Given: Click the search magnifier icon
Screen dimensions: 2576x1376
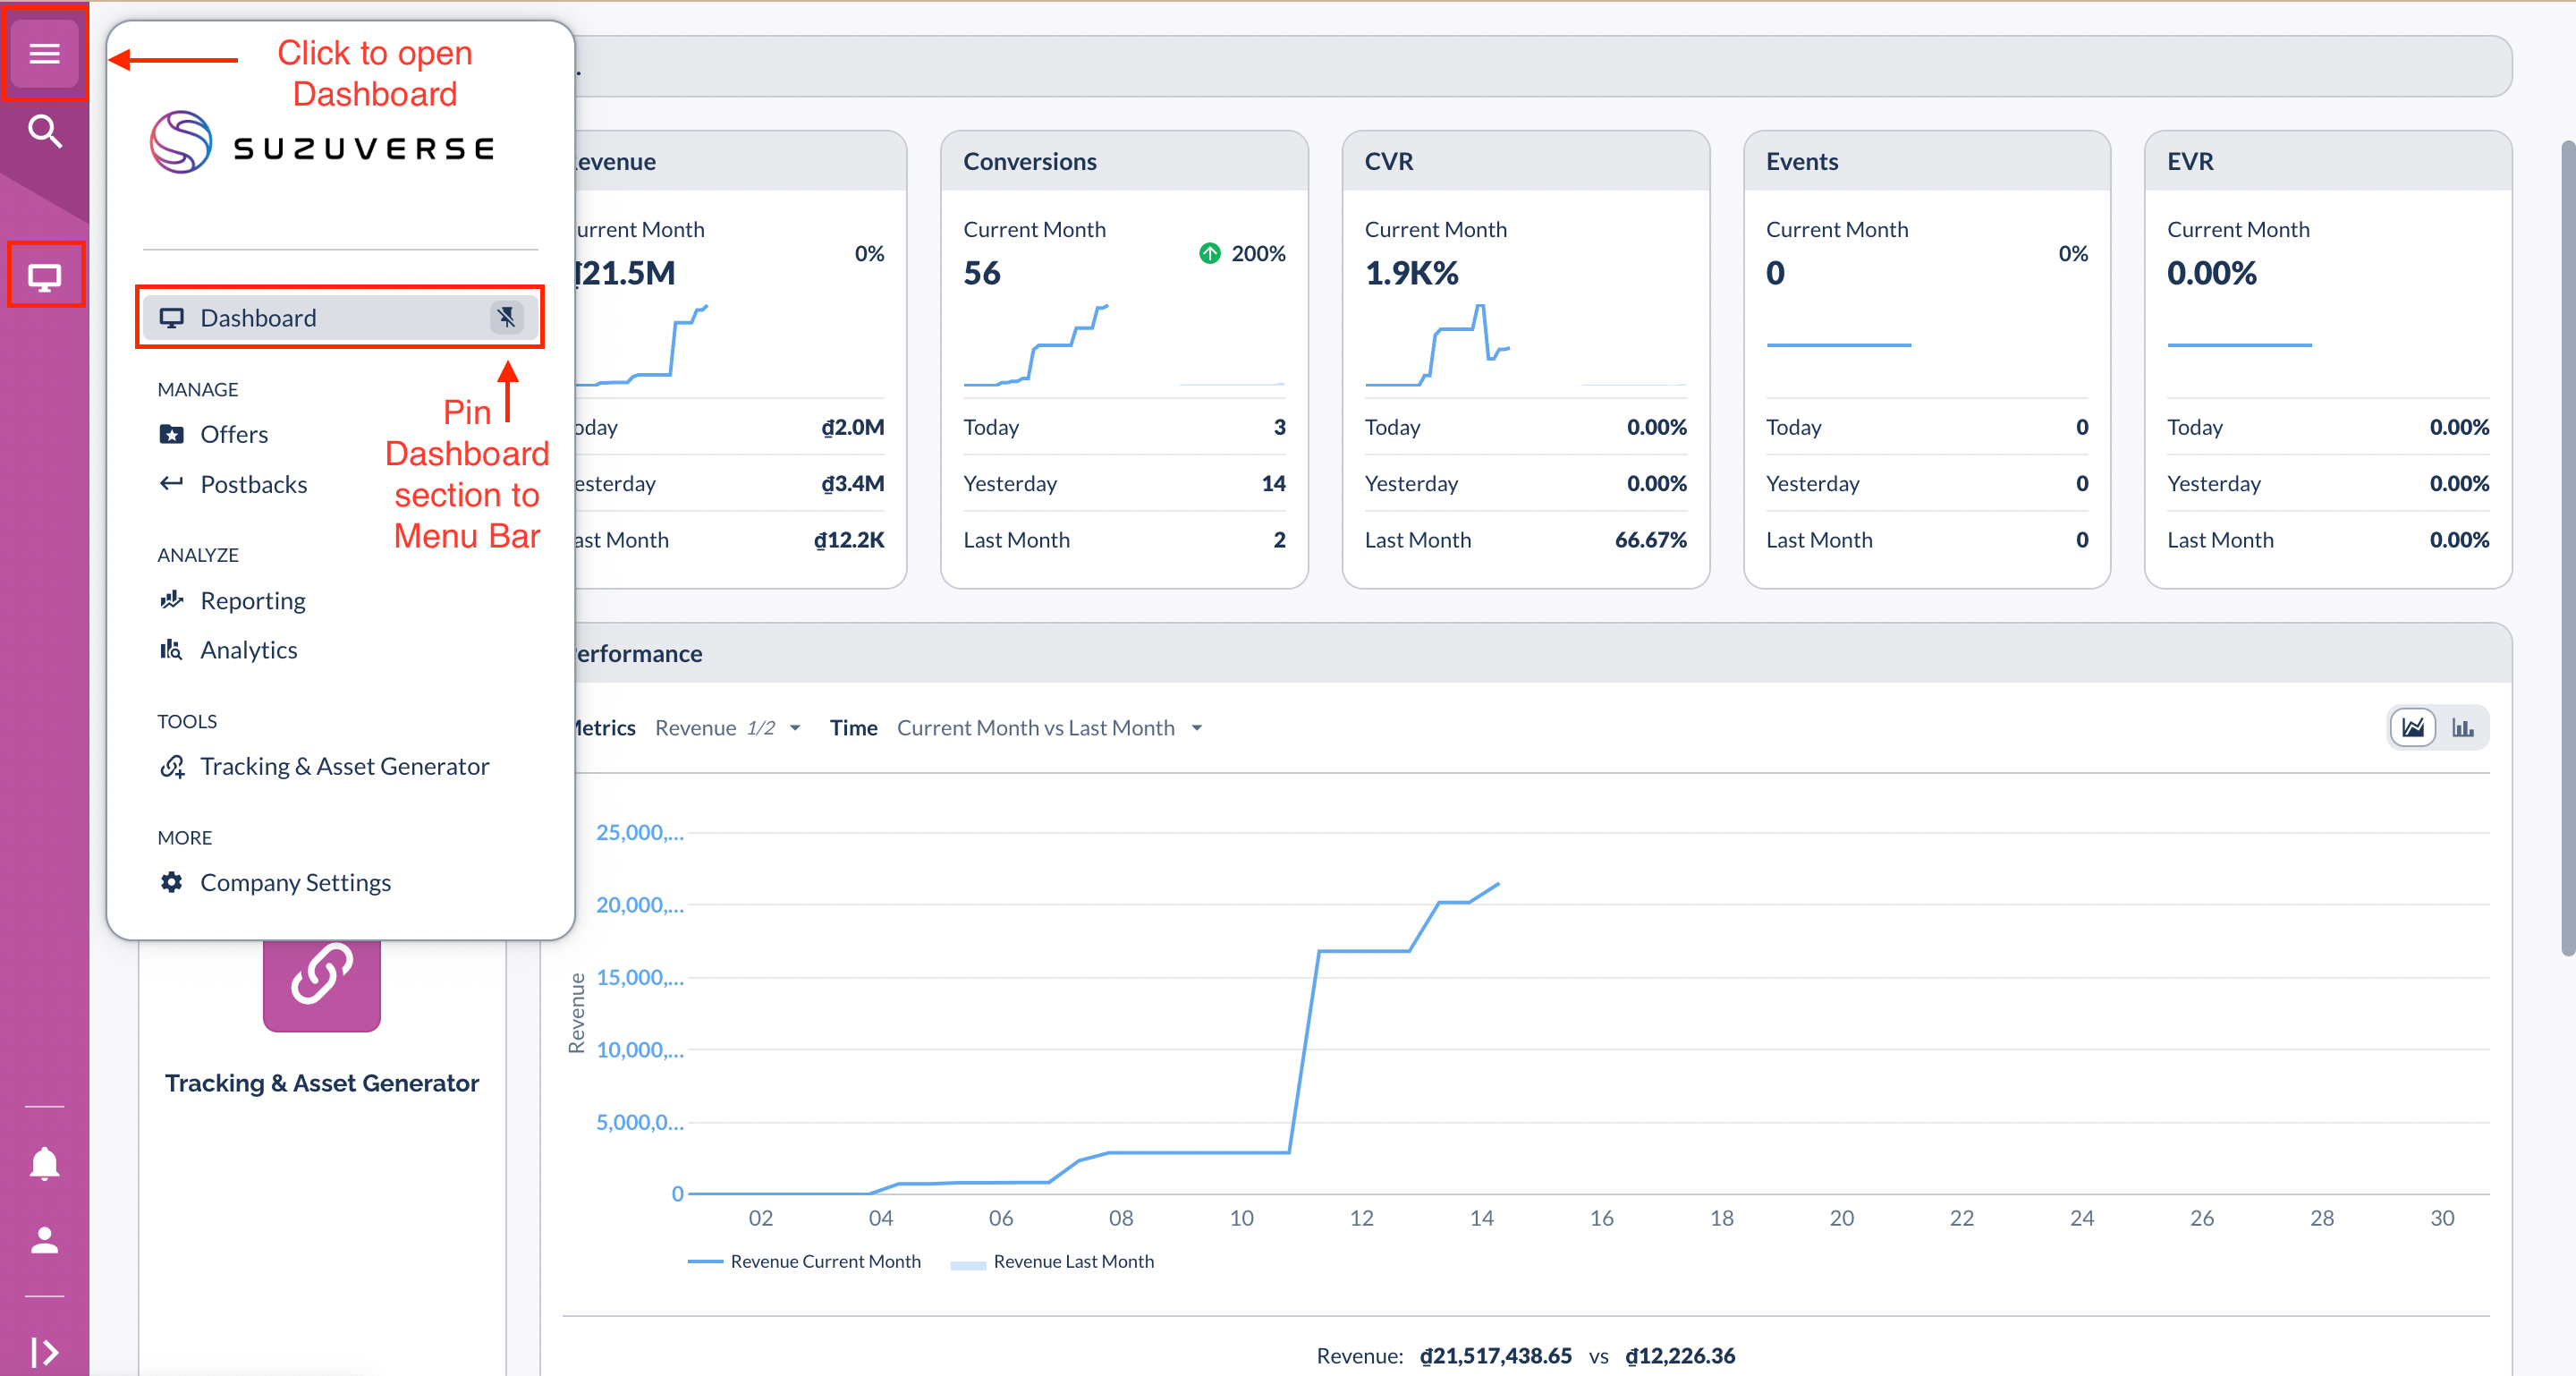Looking at the screenshot, I should 44,131.
